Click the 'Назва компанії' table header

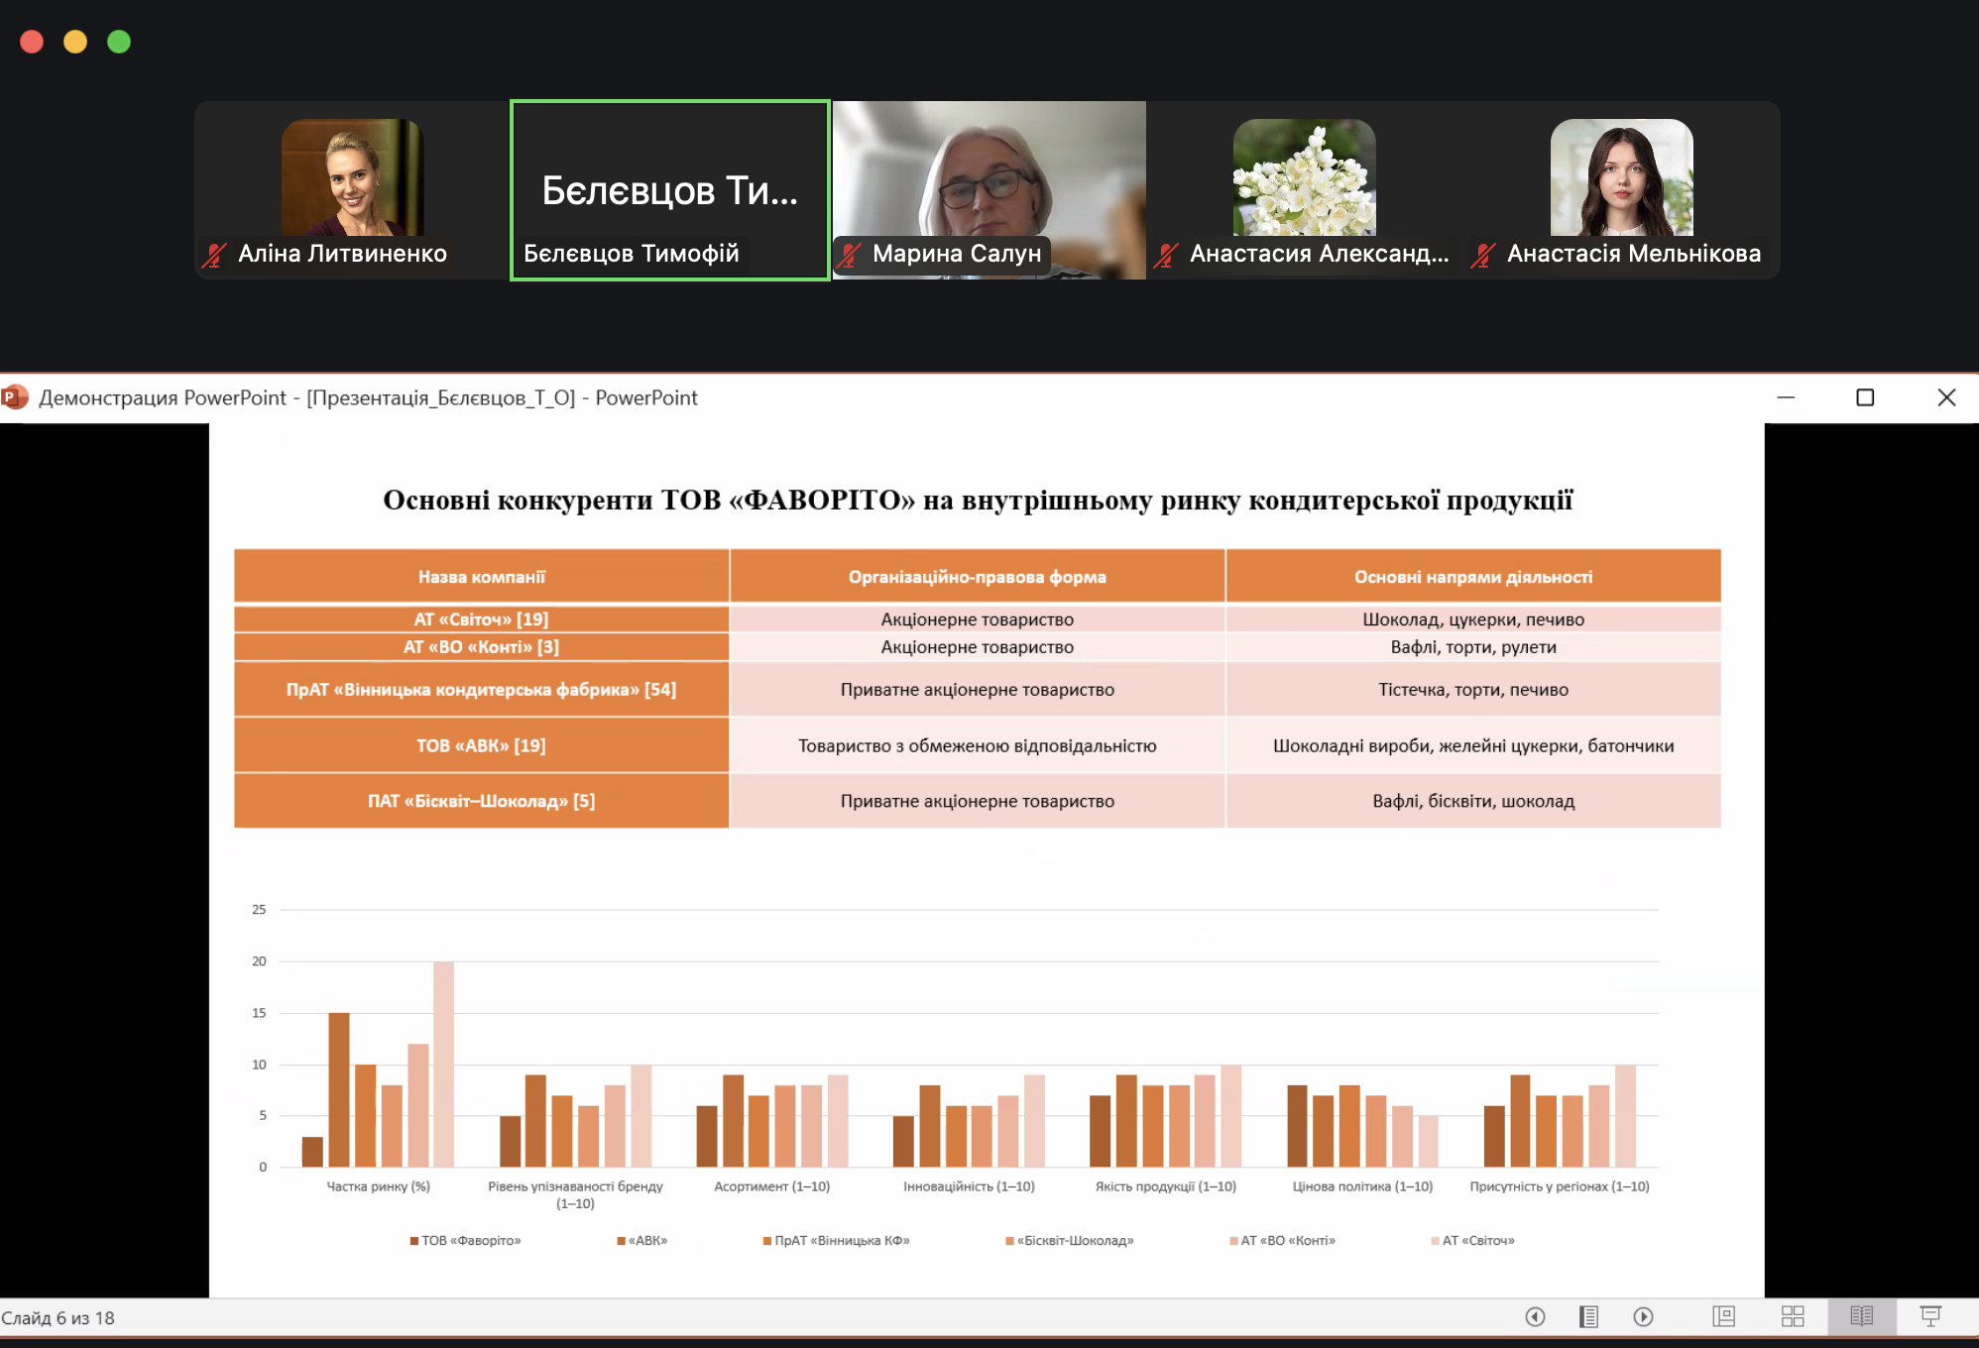point(482,577)
